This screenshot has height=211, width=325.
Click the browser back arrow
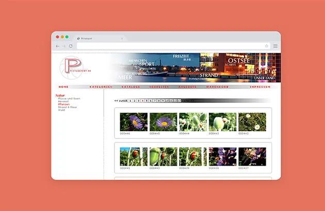[58, 46]
